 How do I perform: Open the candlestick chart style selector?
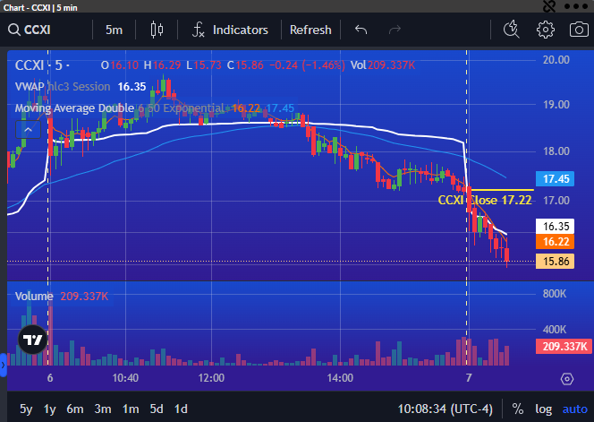[157, 30]
